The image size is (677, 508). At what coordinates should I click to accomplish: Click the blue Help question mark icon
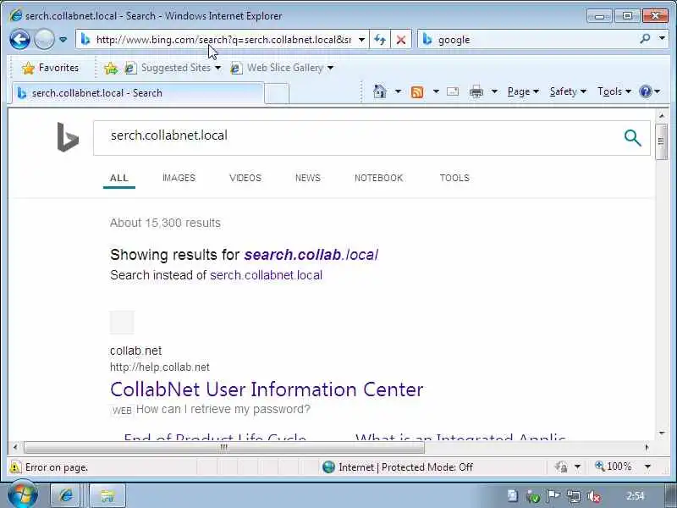[646, 91]
